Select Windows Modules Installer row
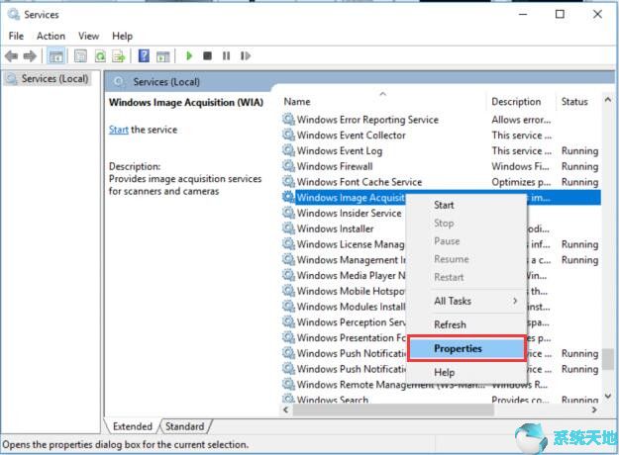Viewport: 619px width, 455px height. pos(345,306)
